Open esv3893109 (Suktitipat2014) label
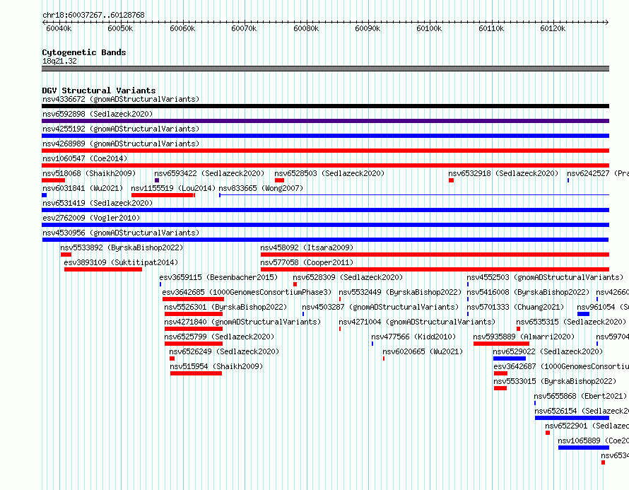629x490 pixels. coord(121,262)
